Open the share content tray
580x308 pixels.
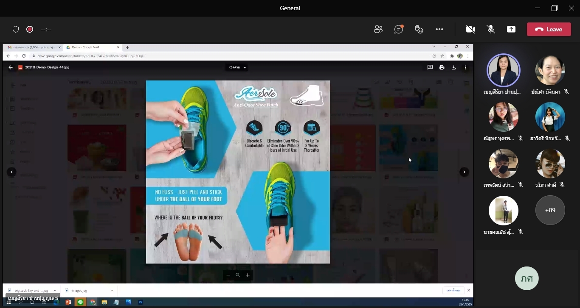511,29
